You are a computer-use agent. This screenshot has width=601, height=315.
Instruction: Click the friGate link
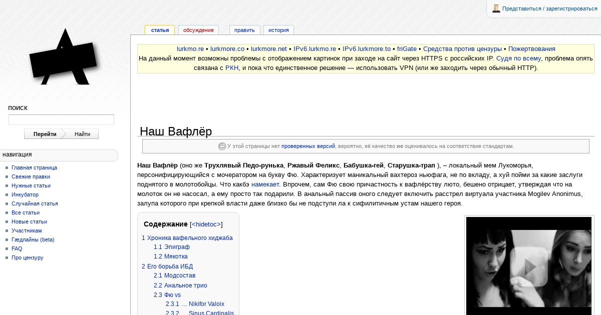coord(407,49)
